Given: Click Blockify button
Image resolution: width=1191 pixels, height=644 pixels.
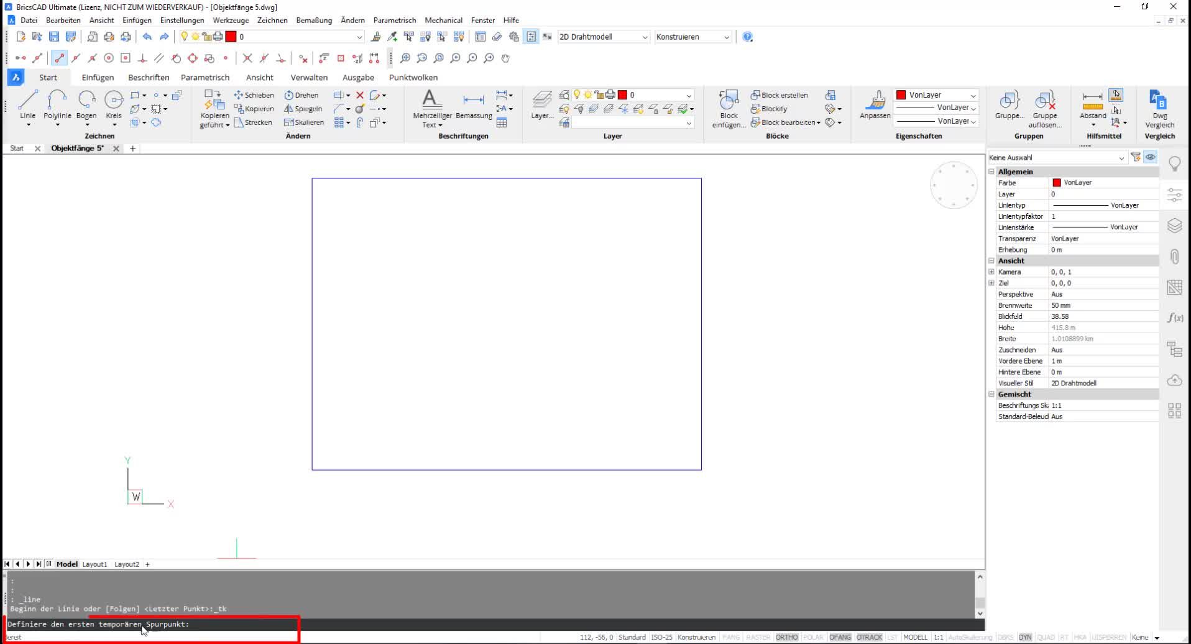Looking at the screenshot, I should [769, 109].
